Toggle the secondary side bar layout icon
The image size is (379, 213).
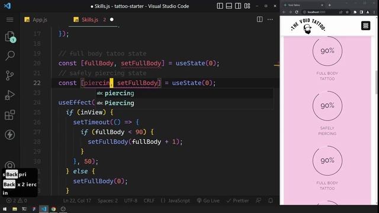pyautogui.click(x=238, y=6)
